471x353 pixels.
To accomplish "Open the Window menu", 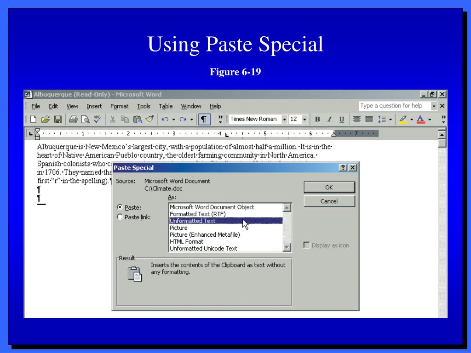I will tap(191, 106).
